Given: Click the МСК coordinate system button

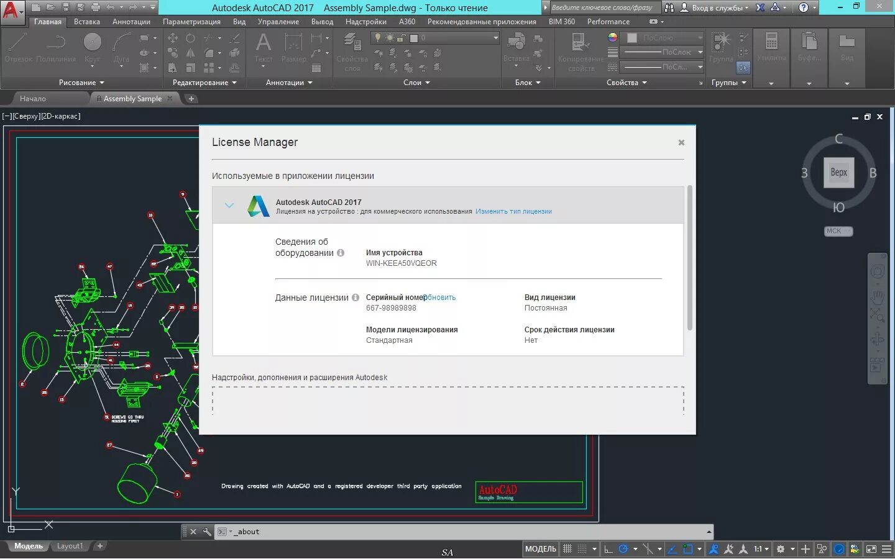Looking at the screenshot, I should click(838, 231).
